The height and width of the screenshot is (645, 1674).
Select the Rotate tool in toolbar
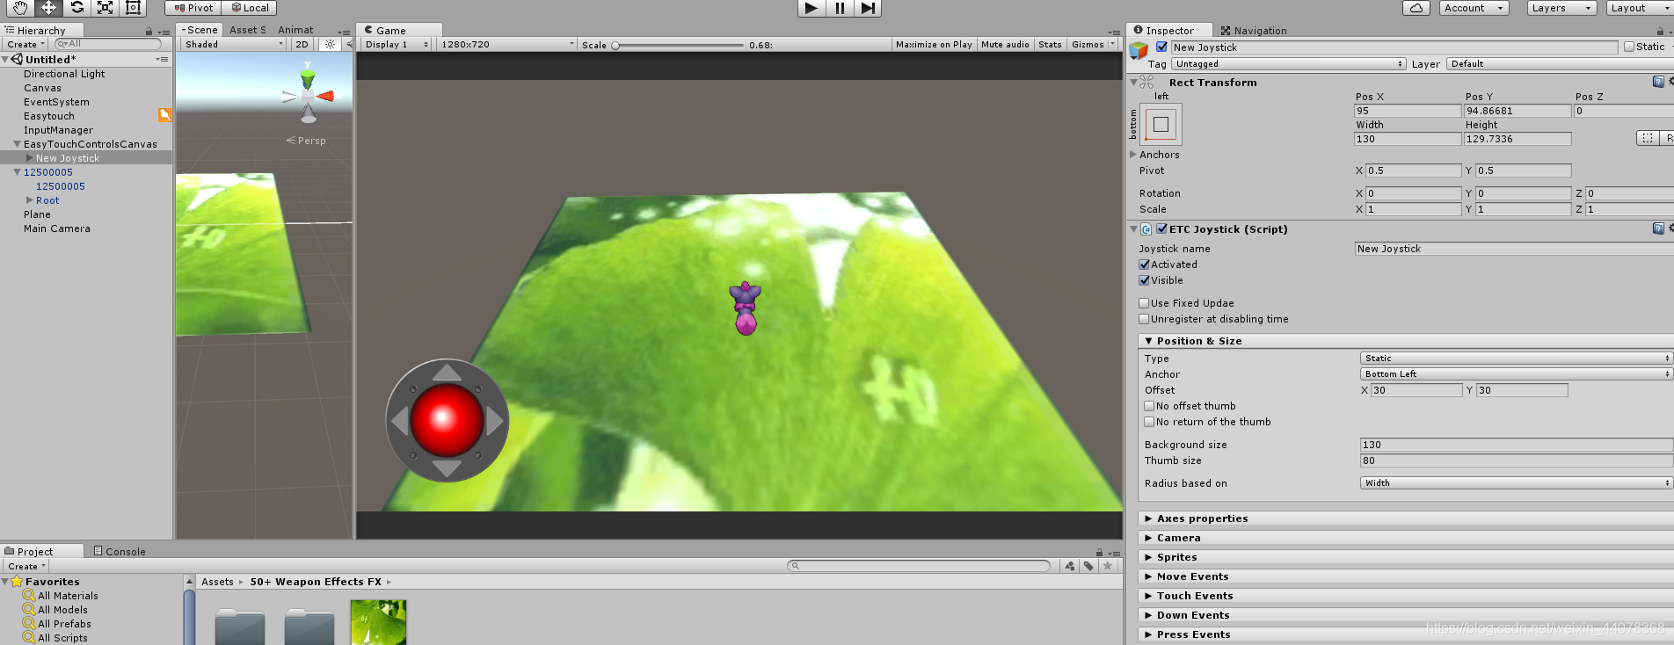click(76, 8)
